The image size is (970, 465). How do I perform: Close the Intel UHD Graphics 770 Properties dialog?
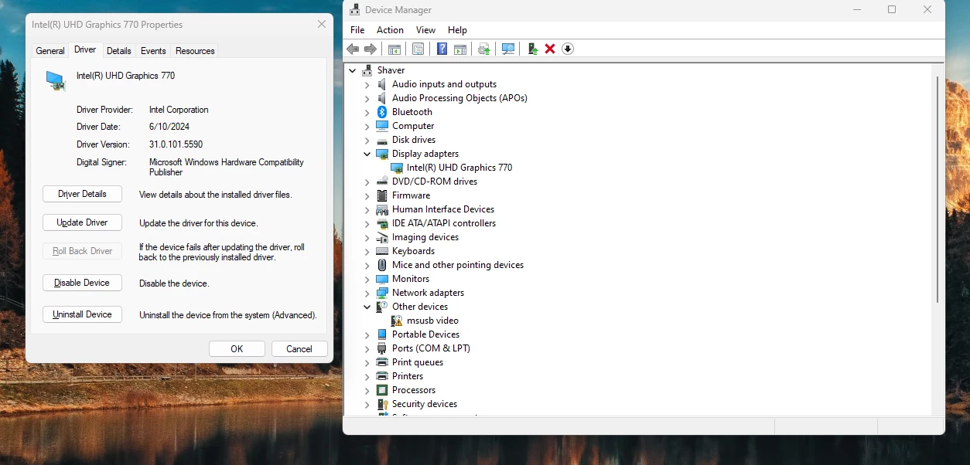[322, 25]
